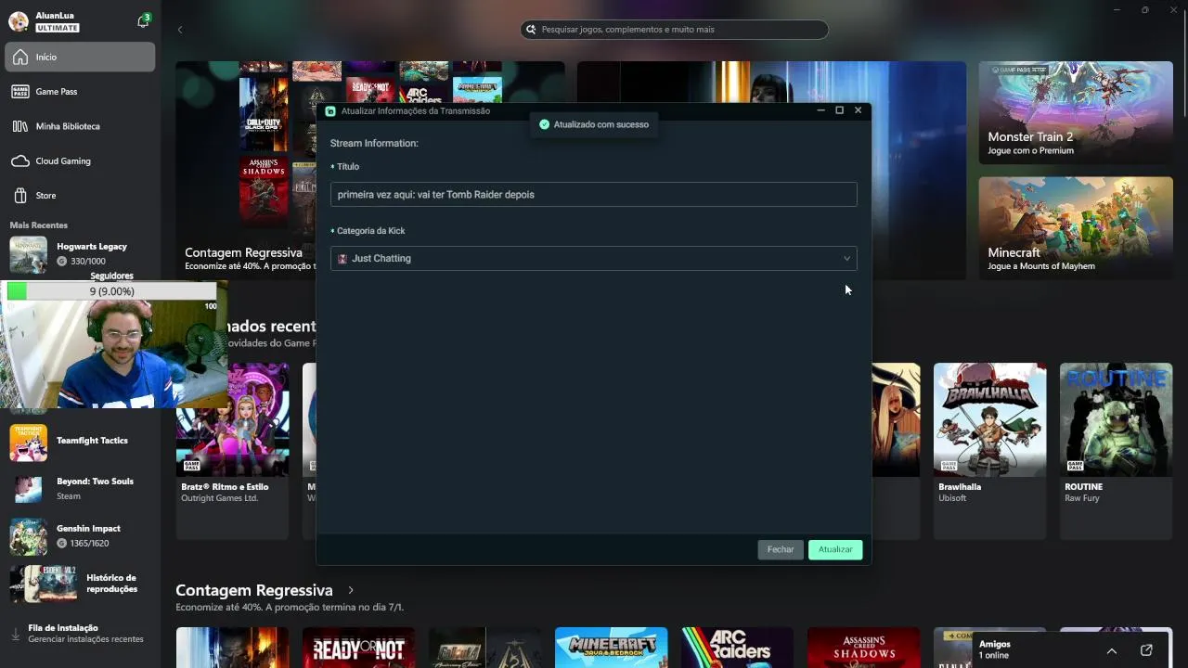Open Minecraft Java & Bedrock tile

pyautogui.click(x=611, y=648)
